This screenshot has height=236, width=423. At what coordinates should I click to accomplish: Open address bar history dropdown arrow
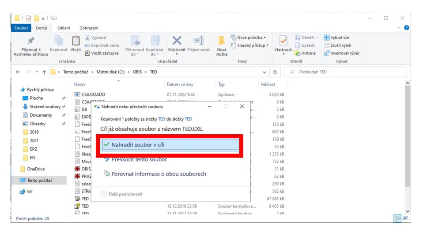[x=265, y=72]
